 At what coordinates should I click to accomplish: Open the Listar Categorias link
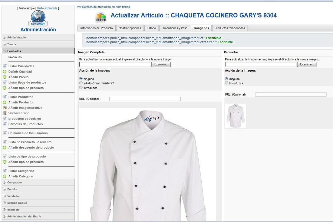click(21, 171)
